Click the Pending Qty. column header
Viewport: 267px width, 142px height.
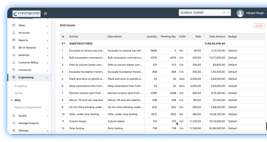[x=168, y=36]
